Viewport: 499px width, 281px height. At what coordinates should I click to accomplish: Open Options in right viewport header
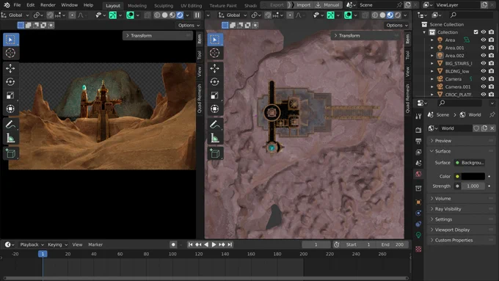point(396,25)
